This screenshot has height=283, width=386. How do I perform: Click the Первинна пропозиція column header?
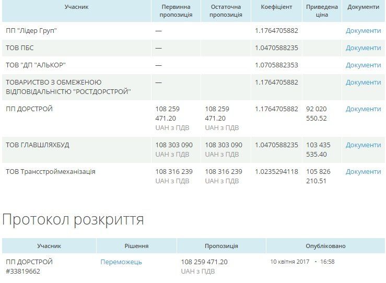click(176, 11)
